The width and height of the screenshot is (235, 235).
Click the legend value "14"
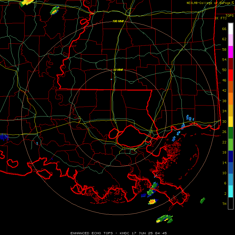(224, 163)
